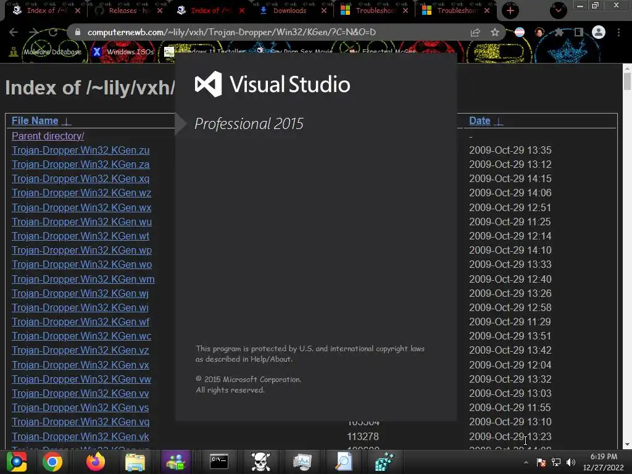
Task: Open the skull and crossbones taskbar app
Action: (261, 462)
